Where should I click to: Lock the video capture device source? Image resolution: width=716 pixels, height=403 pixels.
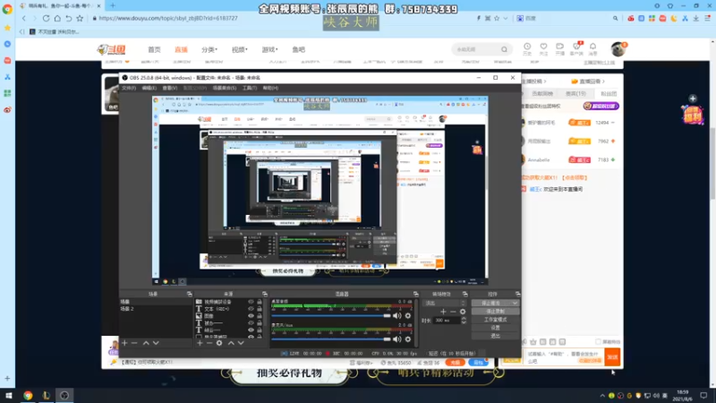pyautogui.click(x=260, y=302)
